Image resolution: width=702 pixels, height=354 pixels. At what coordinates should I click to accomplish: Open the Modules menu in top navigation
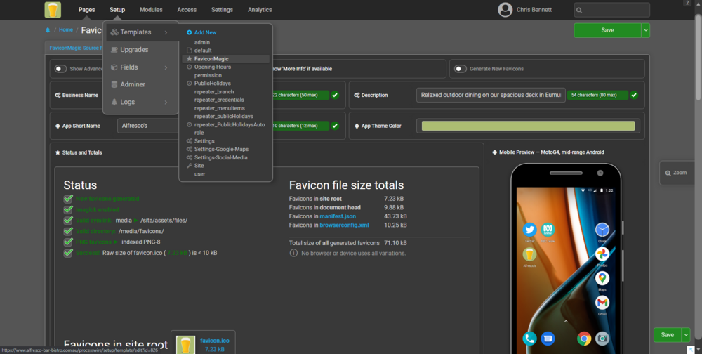[151, 10]
